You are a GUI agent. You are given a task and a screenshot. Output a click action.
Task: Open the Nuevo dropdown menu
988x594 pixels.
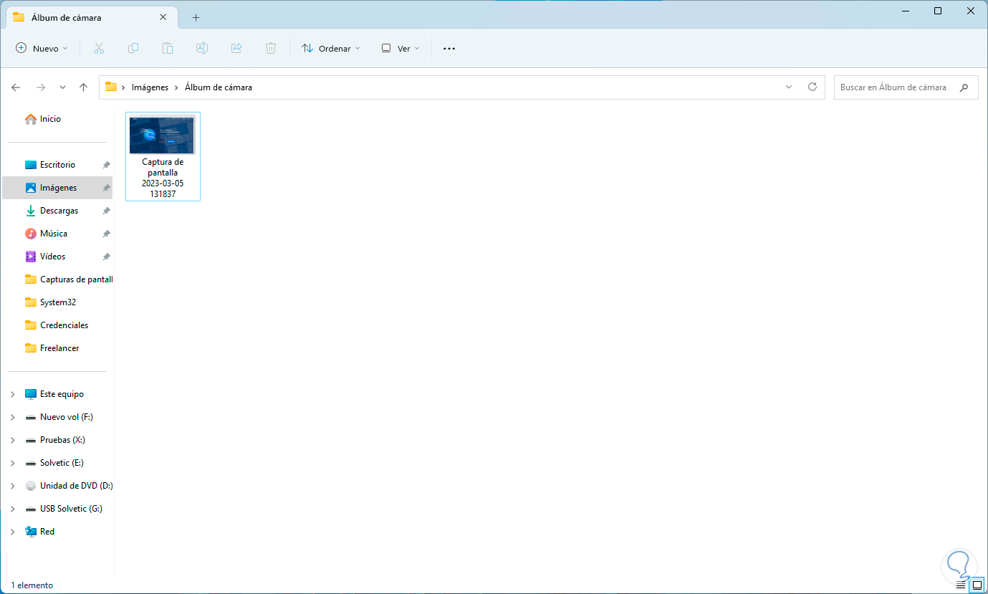[x=42, y=48]
